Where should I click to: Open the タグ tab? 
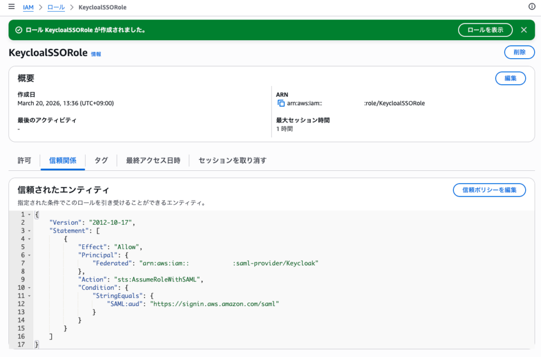tap(101, 160)
